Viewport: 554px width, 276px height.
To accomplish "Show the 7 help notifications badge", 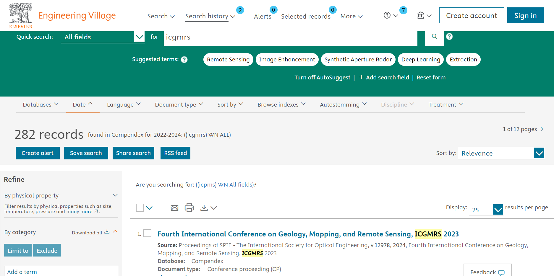I will pyautogui.click(x=403, y=10).
